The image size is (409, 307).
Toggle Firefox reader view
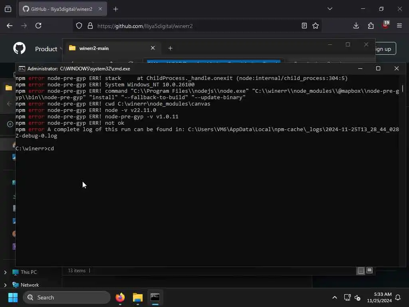304,26
